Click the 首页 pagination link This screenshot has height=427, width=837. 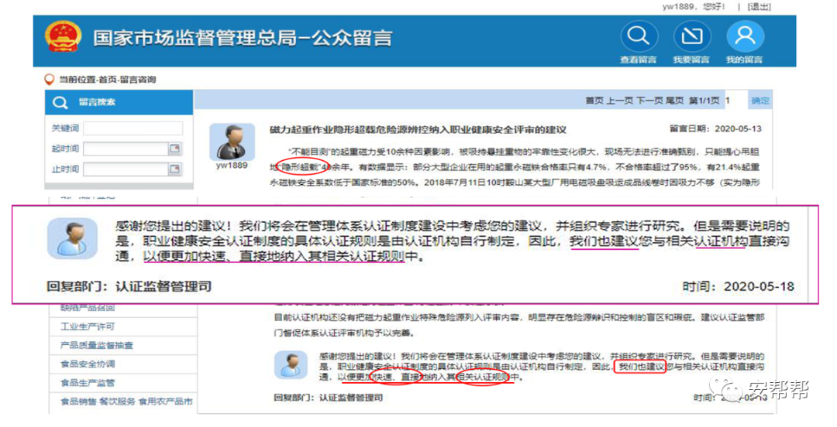click(594, 101)
